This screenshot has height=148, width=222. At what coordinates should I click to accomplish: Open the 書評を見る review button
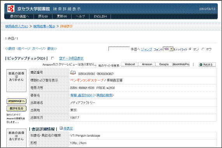(16, 108)
